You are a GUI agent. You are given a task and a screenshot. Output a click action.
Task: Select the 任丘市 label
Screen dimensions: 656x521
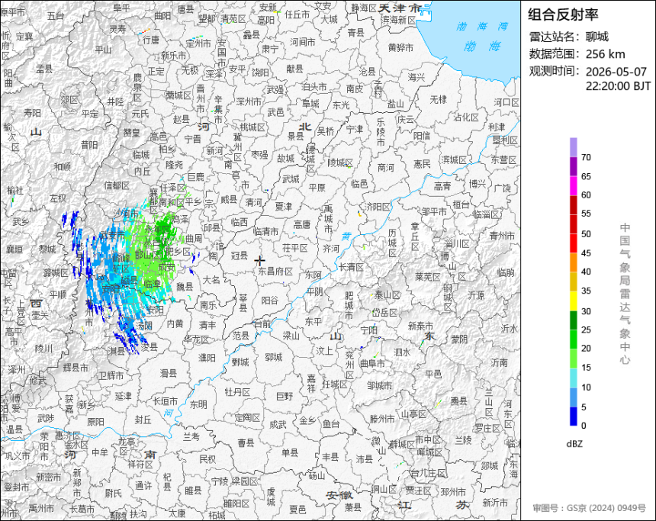[297, 14]
